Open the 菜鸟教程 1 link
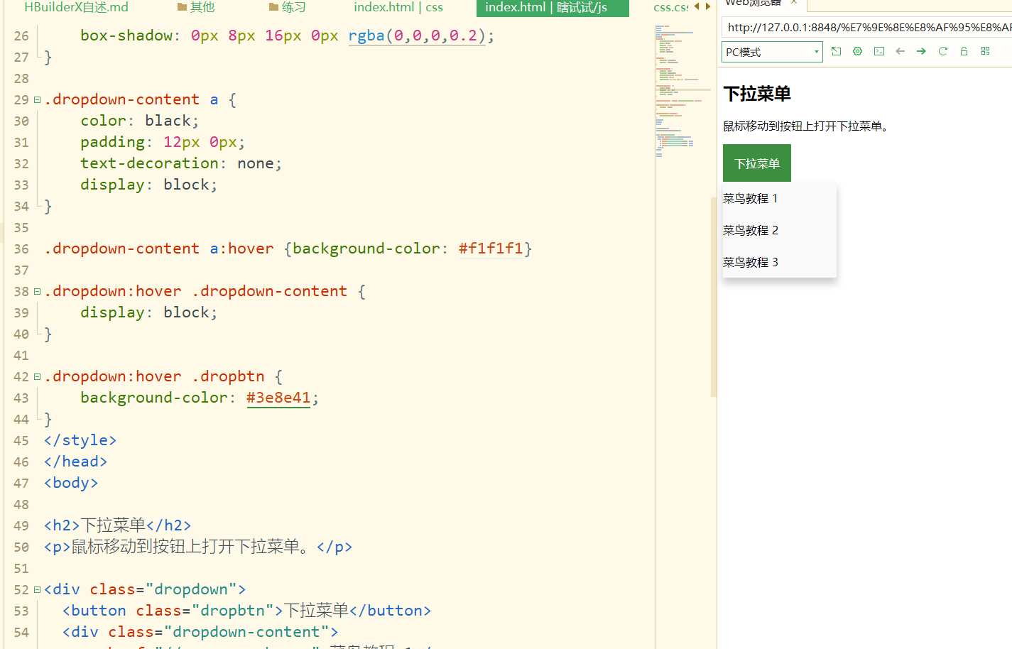 pyautogui.click(x=751, y=198)
